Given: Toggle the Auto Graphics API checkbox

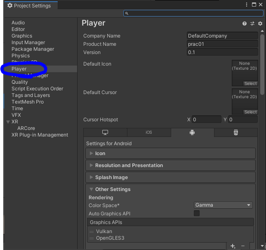Looking at the screenshot, I should pos(197,213).
